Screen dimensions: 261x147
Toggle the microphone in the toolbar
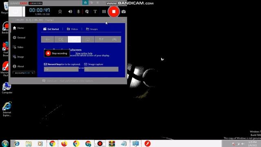78,11
